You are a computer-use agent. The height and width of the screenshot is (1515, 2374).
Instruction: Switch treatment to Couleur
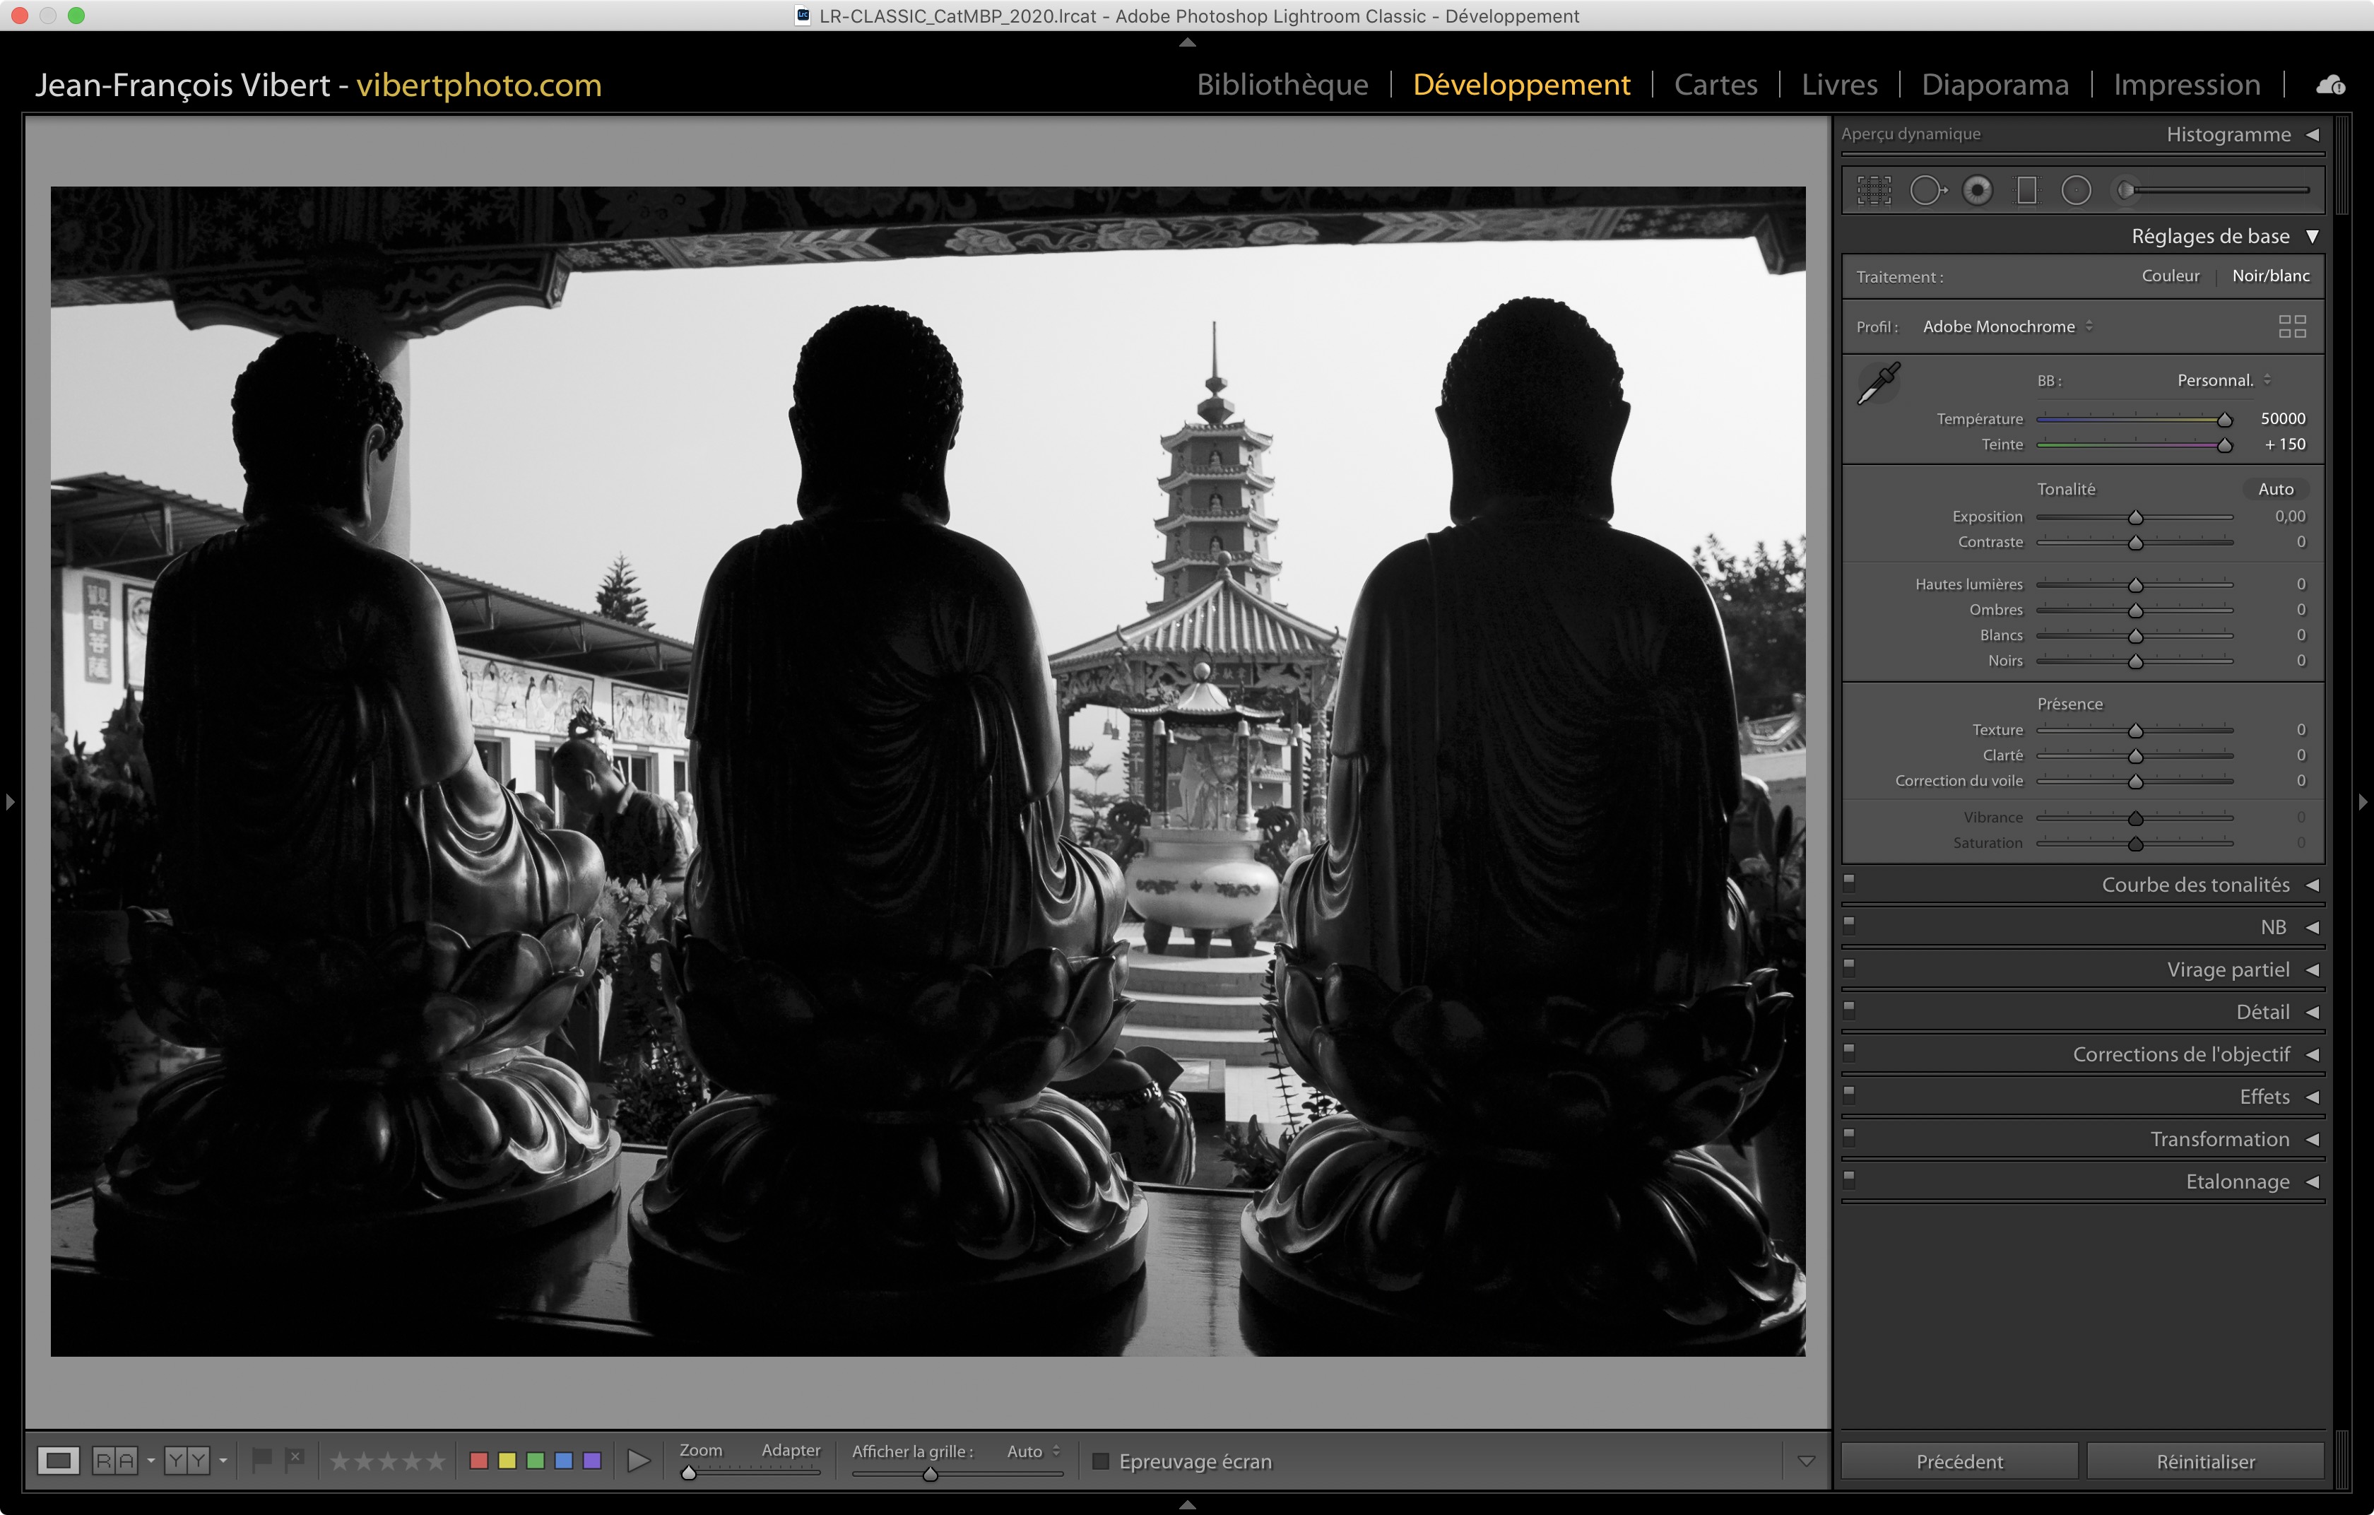(2170, 276)
